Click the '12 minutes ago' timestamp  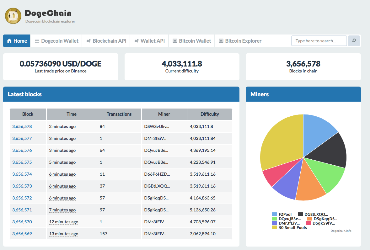click(x=64, y=222)
